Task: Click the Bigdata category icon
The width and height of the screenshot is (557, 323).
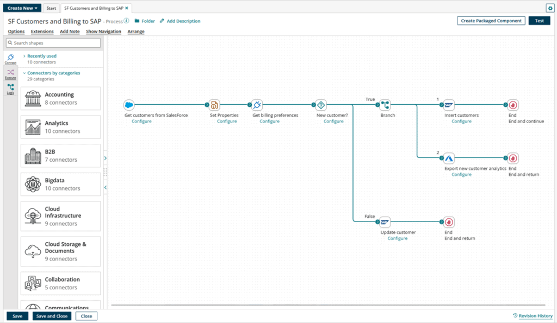Action: (x=33, y=185)
